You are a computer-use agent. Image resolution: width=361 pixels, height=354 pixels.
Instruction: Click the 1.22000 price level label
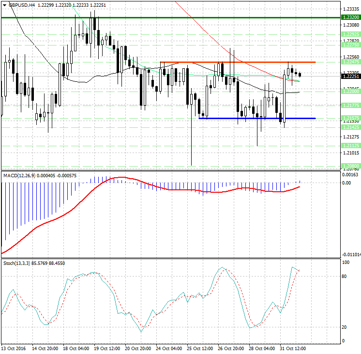[x=350, y=91]
